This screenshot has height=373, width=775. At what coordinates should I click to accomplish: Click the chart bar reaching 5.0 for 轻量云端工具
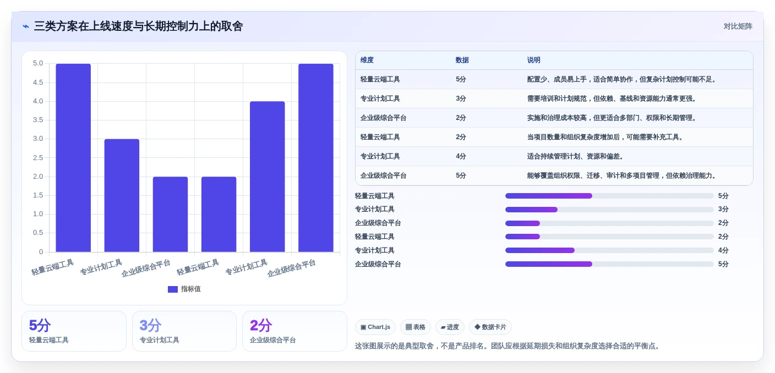[x=73, y=158]
